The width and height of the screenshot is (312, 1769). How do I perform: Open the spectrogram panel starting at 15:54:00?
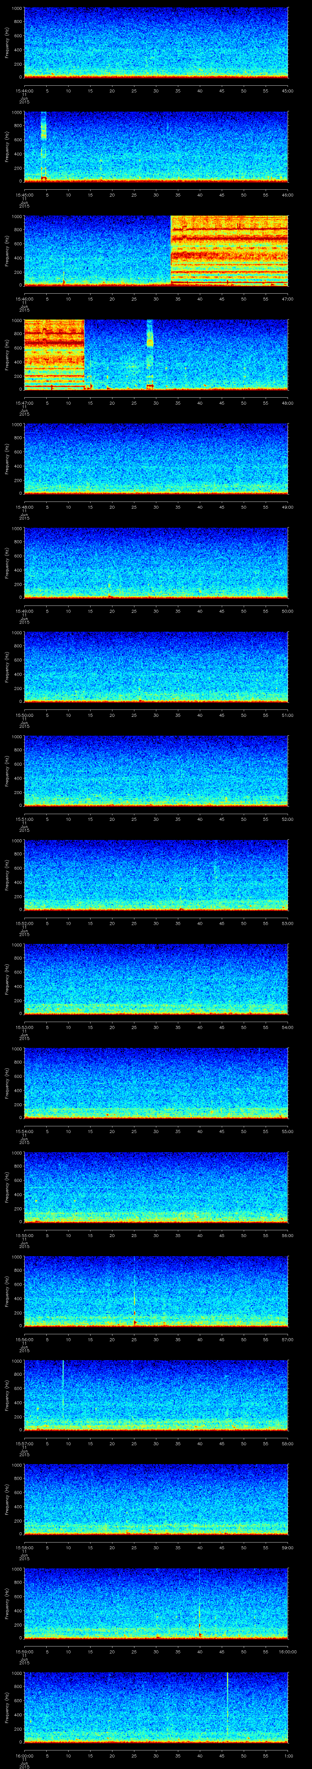pos(156,1083)
